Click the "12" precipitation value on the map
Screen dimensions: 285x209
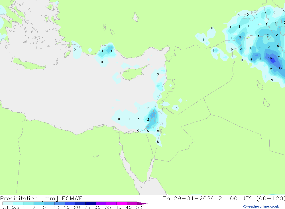pos(280,68)
